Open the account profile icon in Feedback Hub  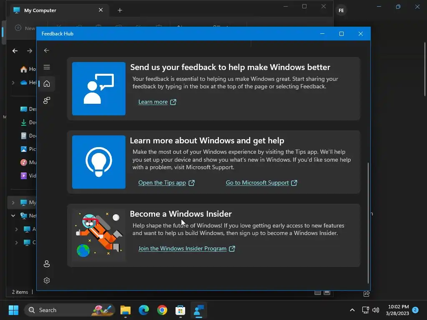47,264
